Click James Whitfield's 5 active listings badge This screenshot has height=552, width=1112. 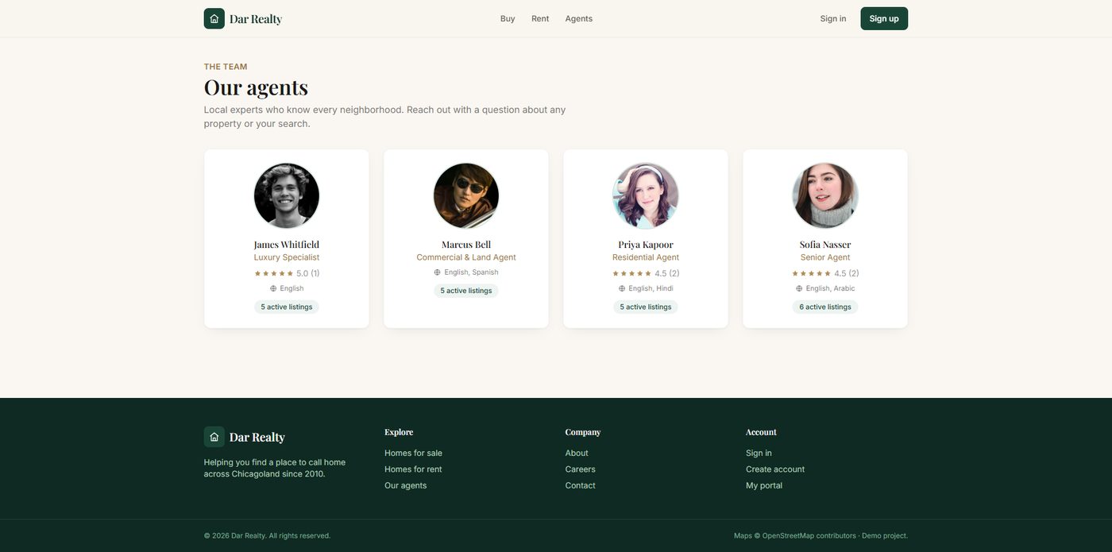[287, 307]
